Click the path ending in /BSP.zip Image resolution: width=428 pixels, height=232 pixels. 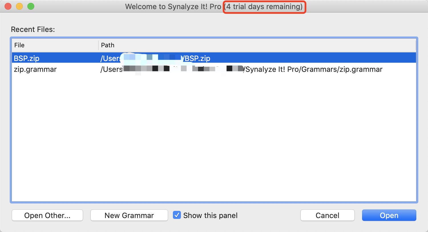tap(197, 58)
